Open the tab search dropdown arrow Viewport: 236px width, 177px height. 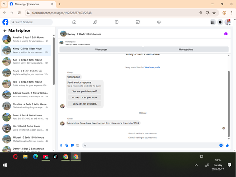(x=4, y=4)
